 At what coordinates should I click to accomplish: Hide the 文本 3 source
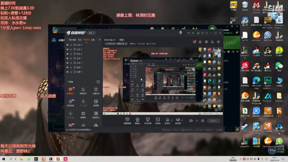click(x=67, y=63)
